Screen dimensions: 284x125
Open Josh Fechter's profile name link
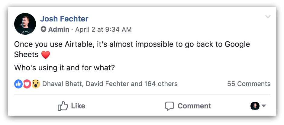pos(64,19)
